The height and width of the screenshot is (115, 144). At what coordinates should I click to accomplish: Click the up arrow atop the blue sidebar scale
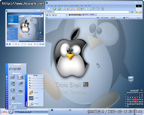tap(7, 76)
